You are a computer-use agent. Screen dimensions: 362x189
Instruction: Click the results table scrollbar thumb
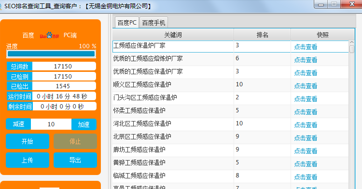coord(351,49)
